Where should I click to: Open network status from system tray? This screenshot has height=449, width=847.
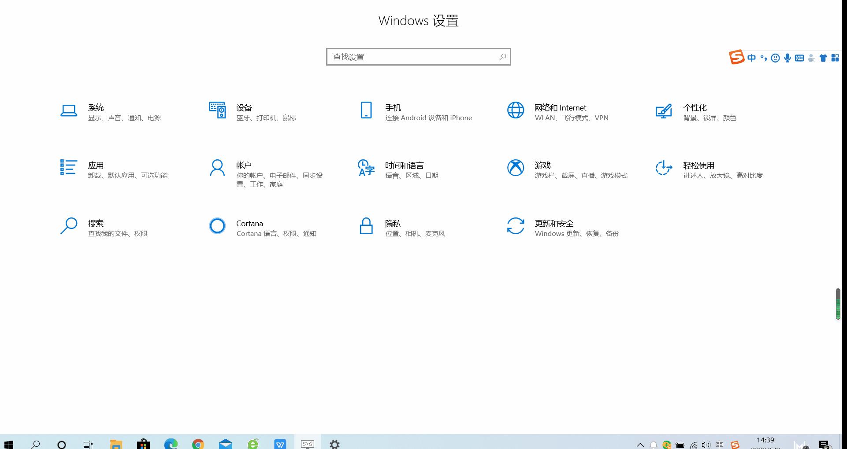pos(693,445)
